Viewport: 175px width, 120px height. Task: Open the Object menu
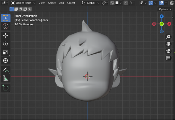71,3
